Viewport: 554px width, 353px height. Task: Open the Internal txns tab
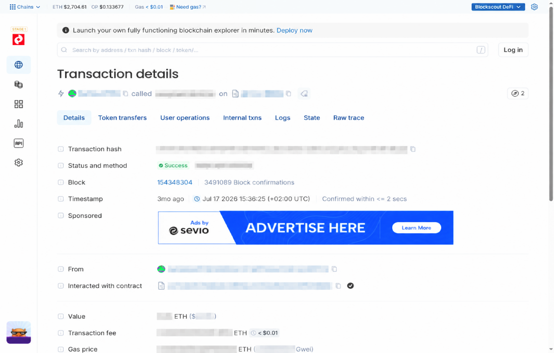[x=242, y=118]
